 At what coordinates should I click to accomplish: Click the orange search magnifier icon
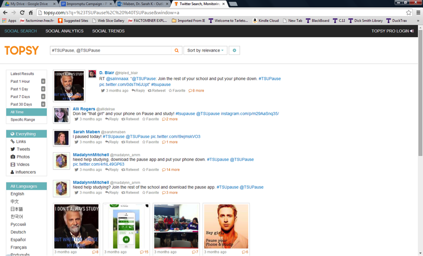pos(177,50)
